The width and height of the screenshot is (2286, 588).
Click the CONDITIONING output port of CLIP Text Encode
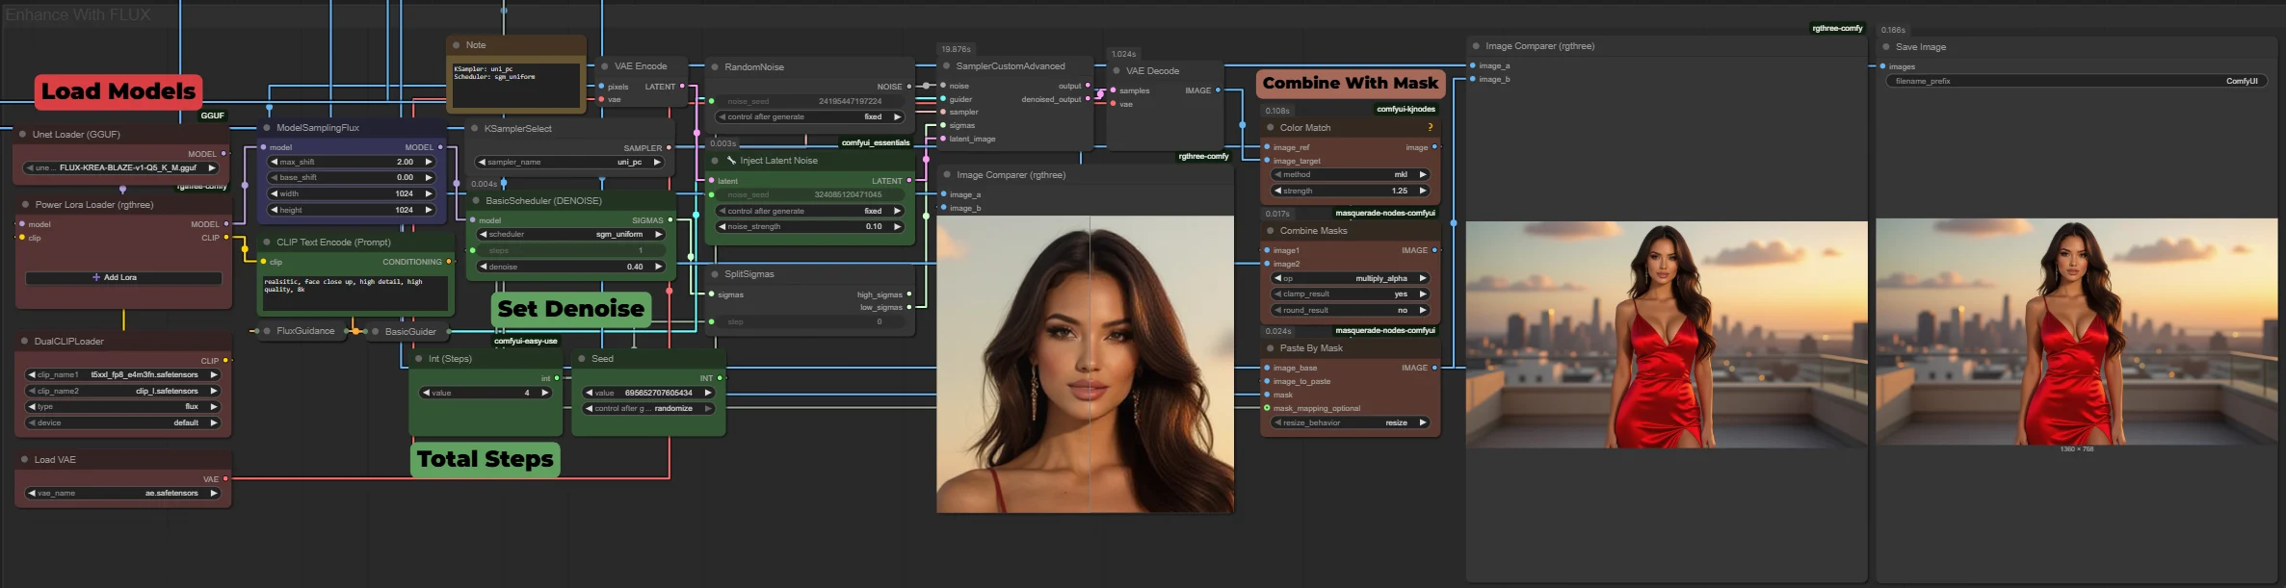(x=450, y=262)
